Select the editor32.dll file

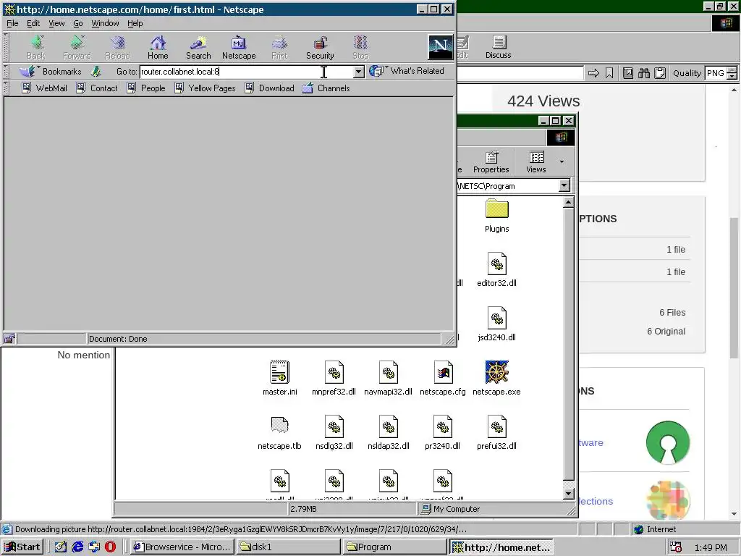tap(496, 270)
